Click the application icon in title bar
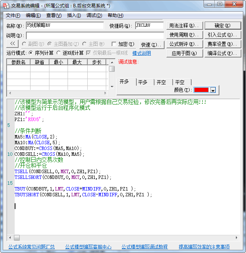246x253 pixels. (x=6, y=6)
